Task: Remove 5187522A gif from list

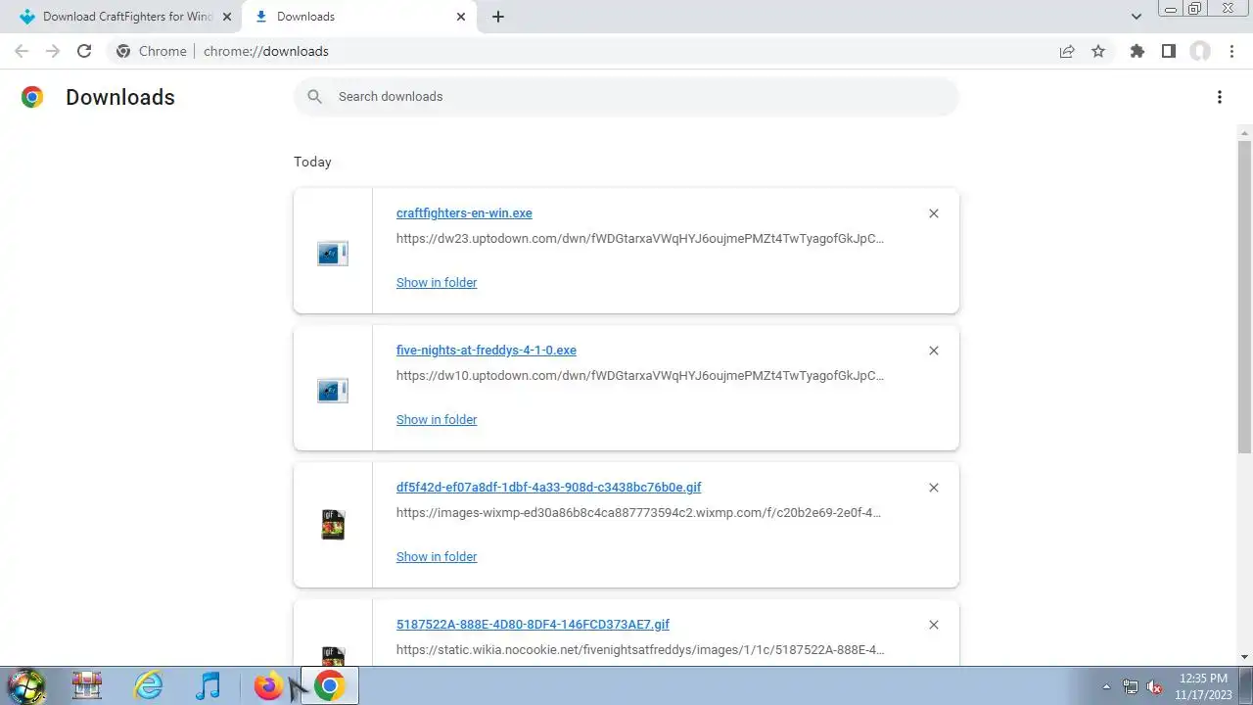Action: (934, 625)
